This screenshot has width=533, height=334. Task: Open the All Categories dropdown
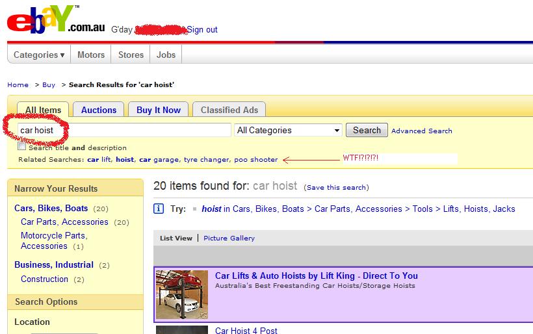click(288, 130)
